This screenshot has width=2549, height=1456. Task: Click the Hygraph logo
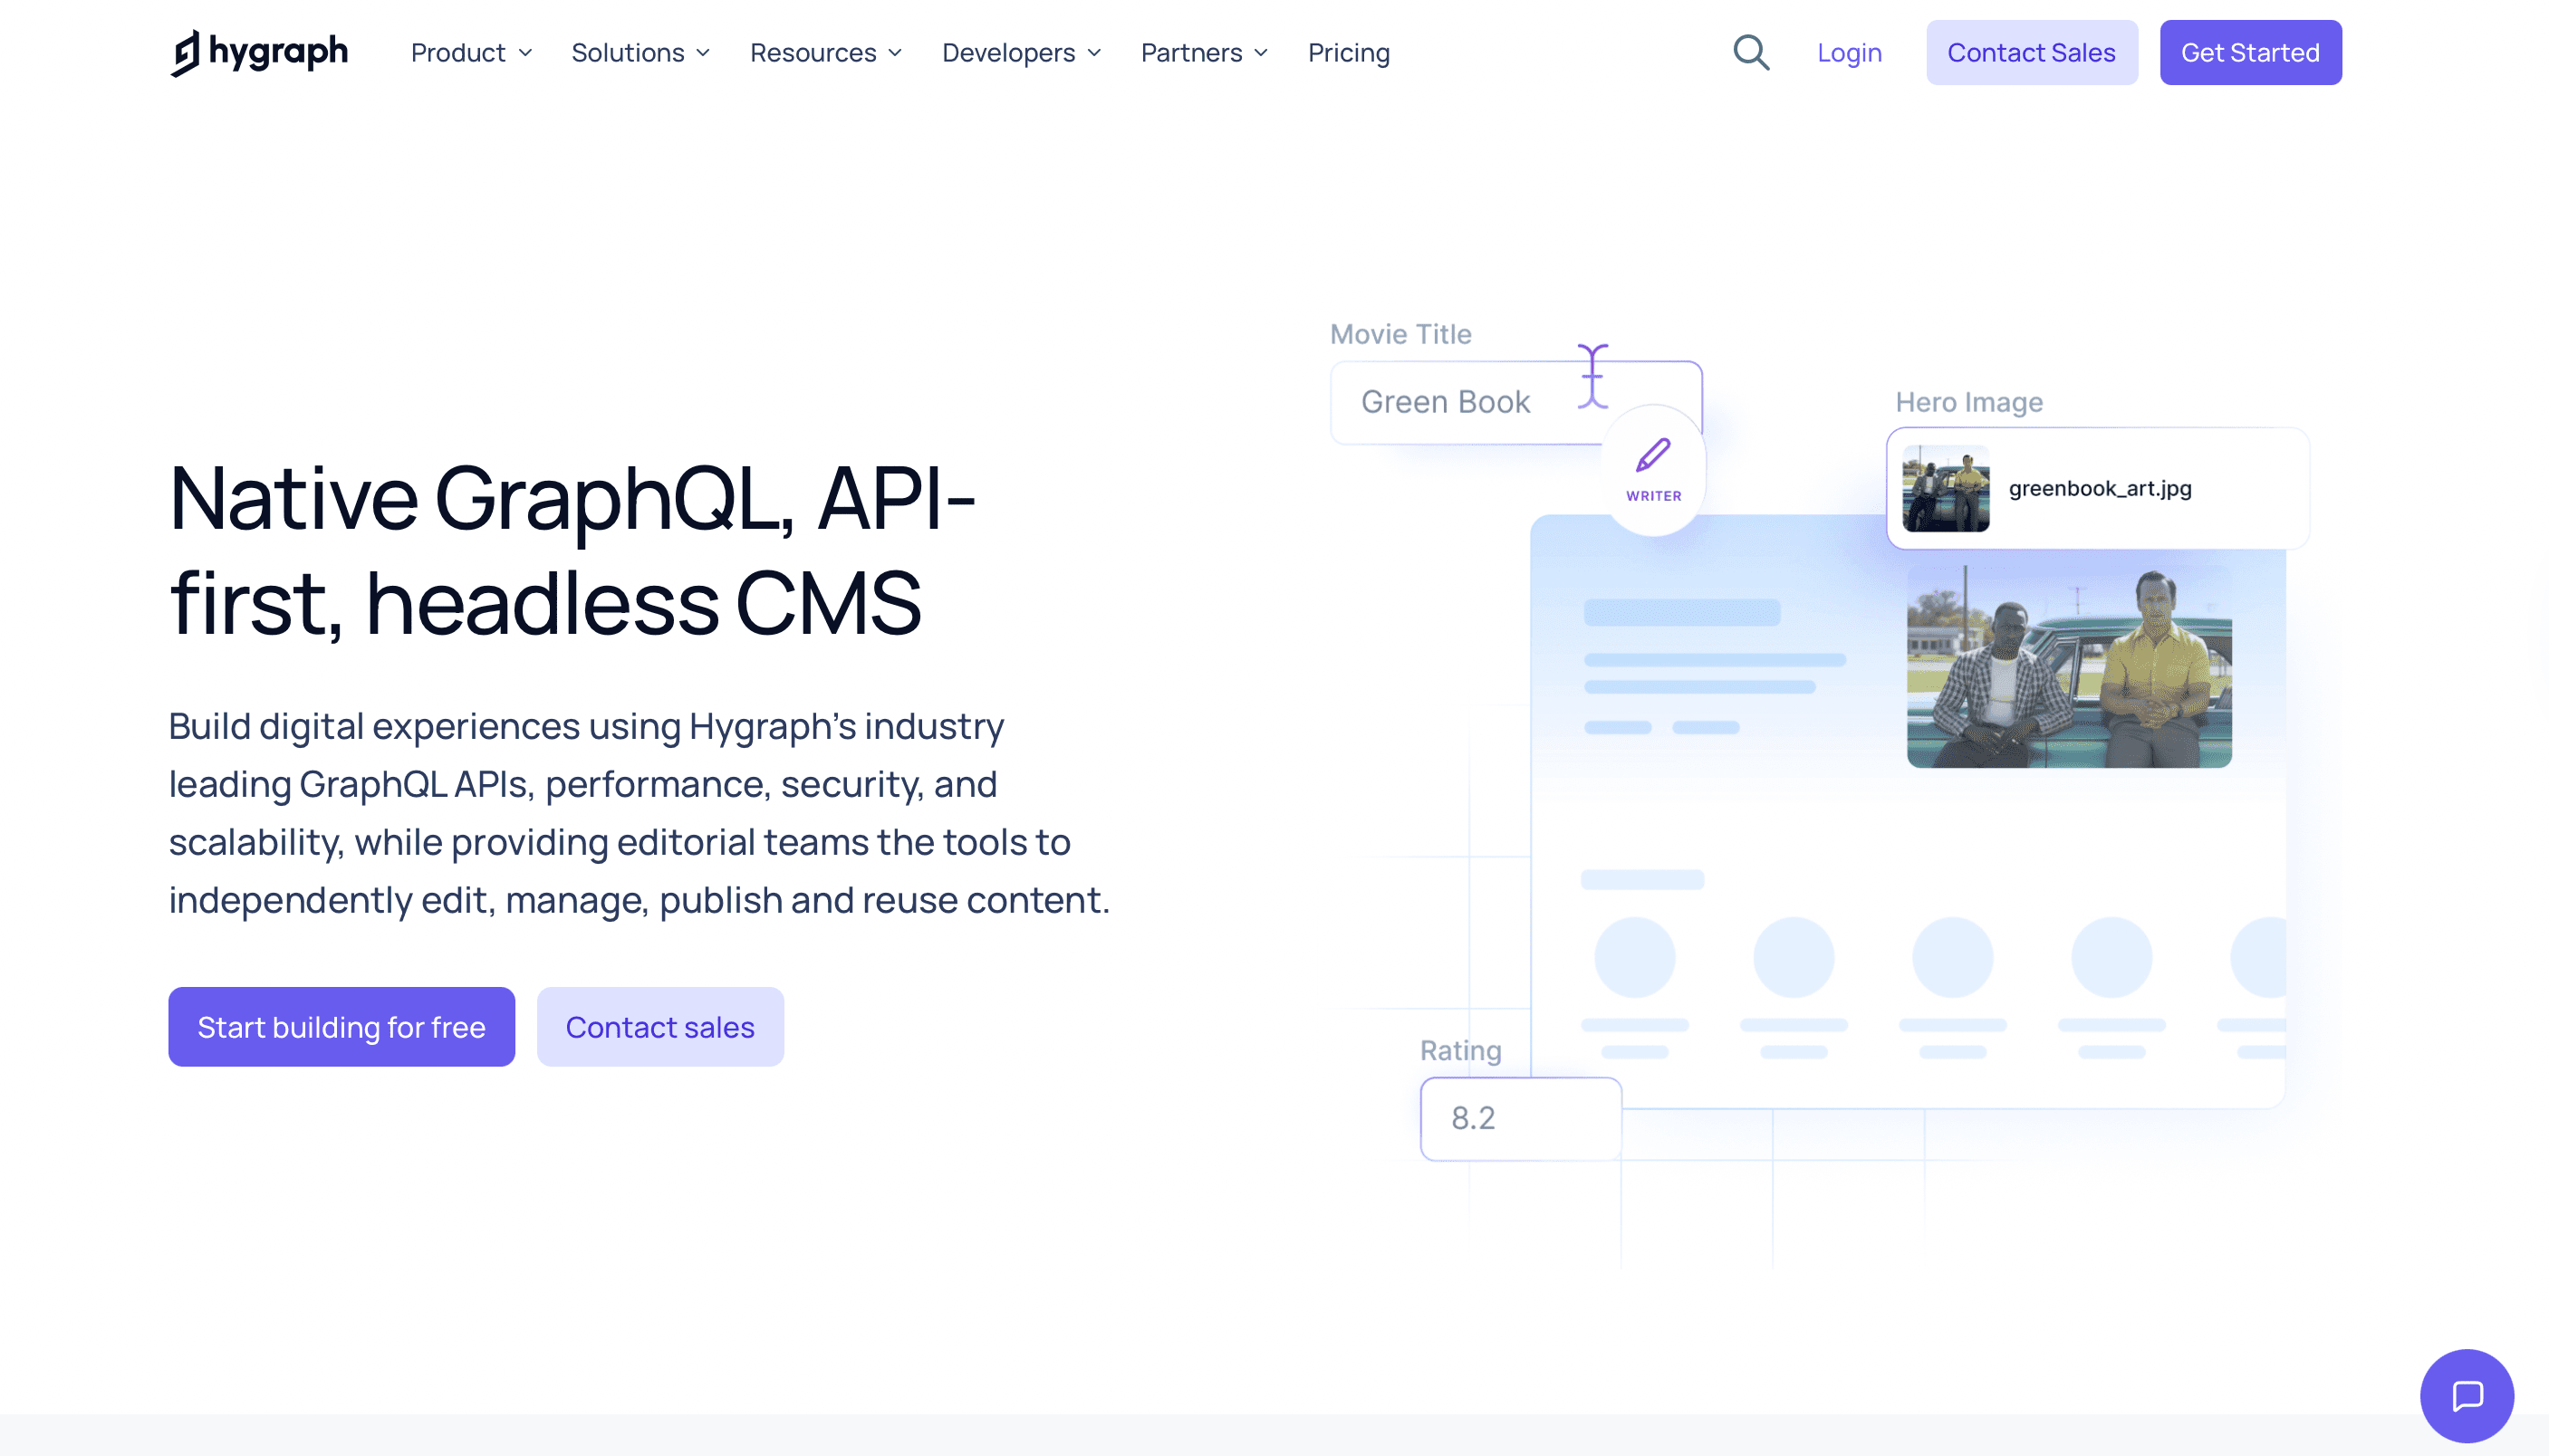coord(259,52)
